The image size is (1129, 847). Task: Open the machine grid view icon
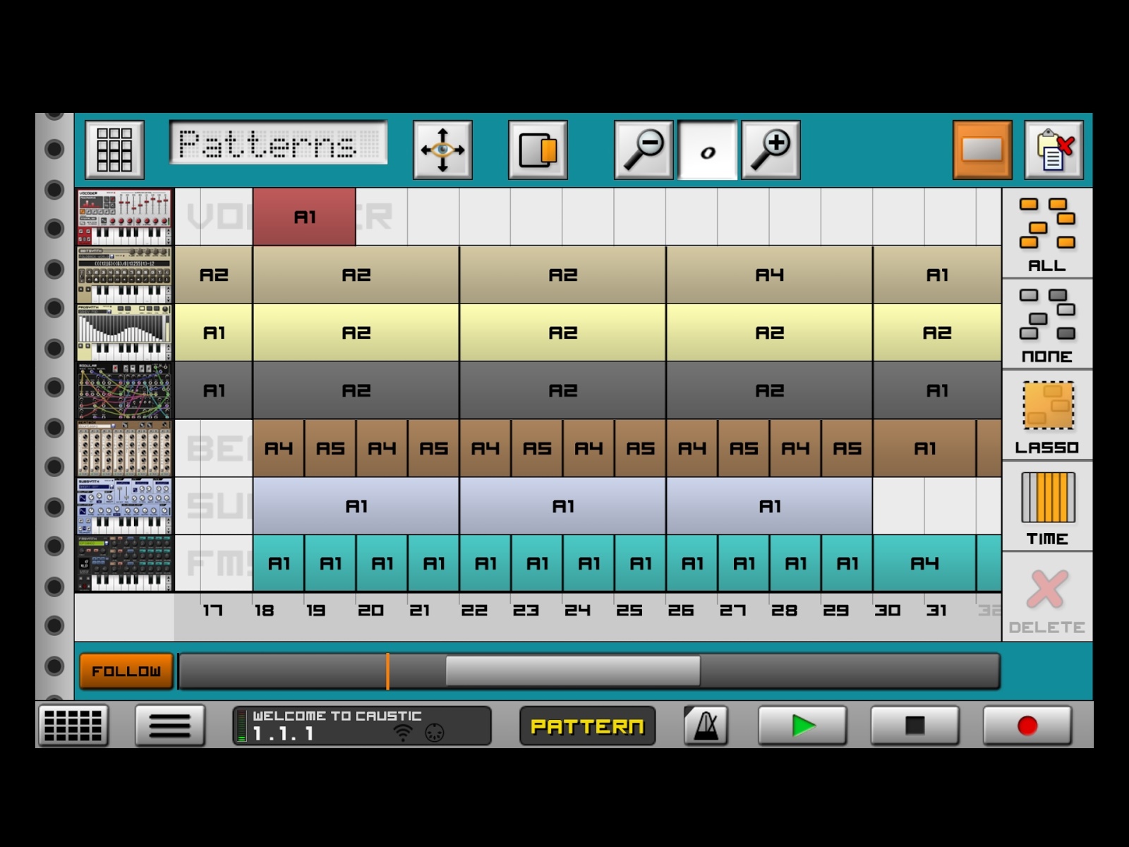(x=114, y=150)
